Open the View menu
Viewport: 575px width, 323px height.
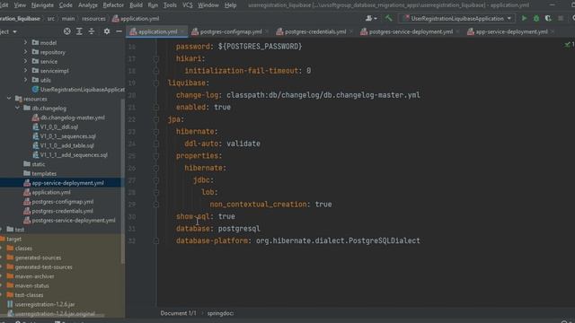pyautogui.click(x=20, y=5)
